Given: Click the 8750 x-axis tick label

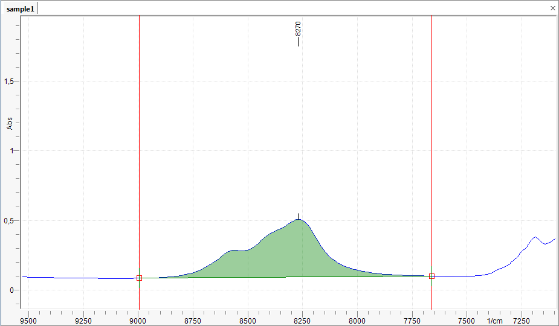Looking at the screenshot, I should [193, 321].
